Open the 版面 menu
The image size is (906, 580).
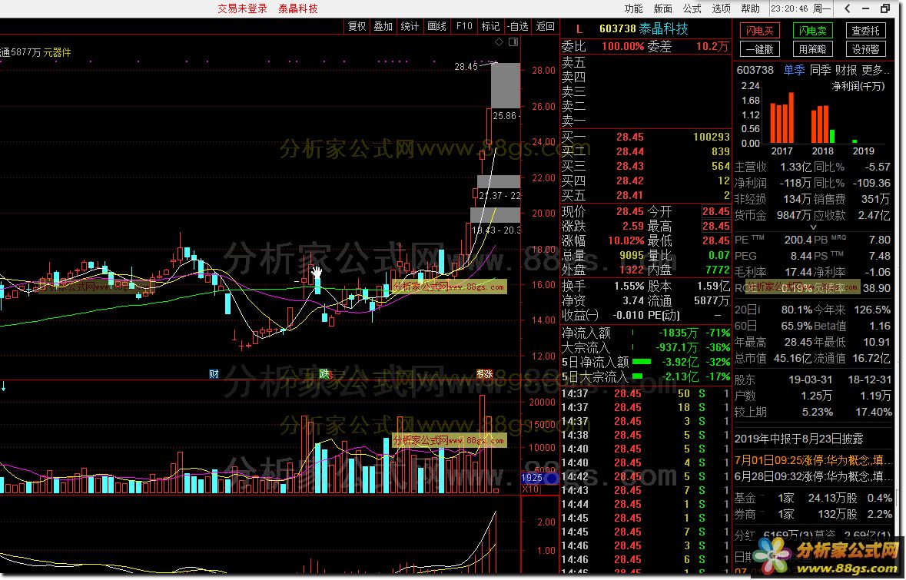[662, 8]
